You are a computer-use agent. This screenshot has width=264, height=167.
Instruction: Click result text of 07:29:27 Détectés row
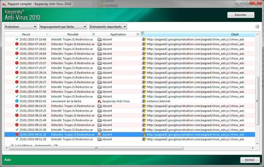[x=73, y=82]
